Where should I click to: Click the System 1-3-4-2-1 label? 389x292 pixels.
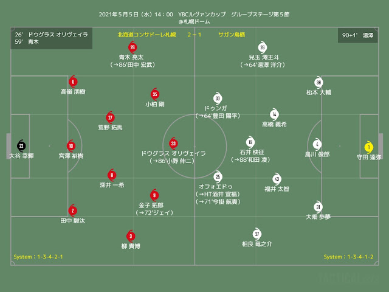pos(38,257)
